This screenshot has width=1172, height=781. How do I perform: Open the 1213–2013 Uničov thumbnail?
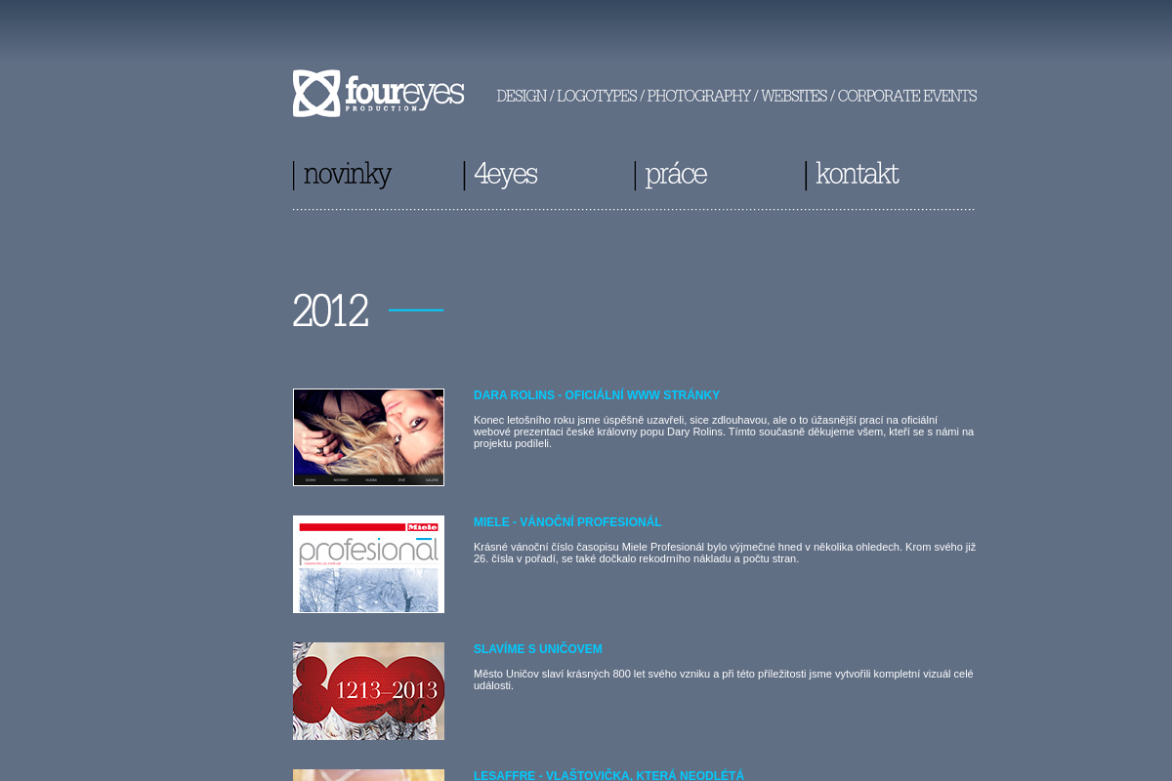point(368,691)
